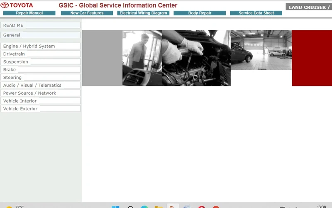This screenshot has width=332, height=208.
Task: Launch File Explorer from taskbar
Action: tap(159, 207)
